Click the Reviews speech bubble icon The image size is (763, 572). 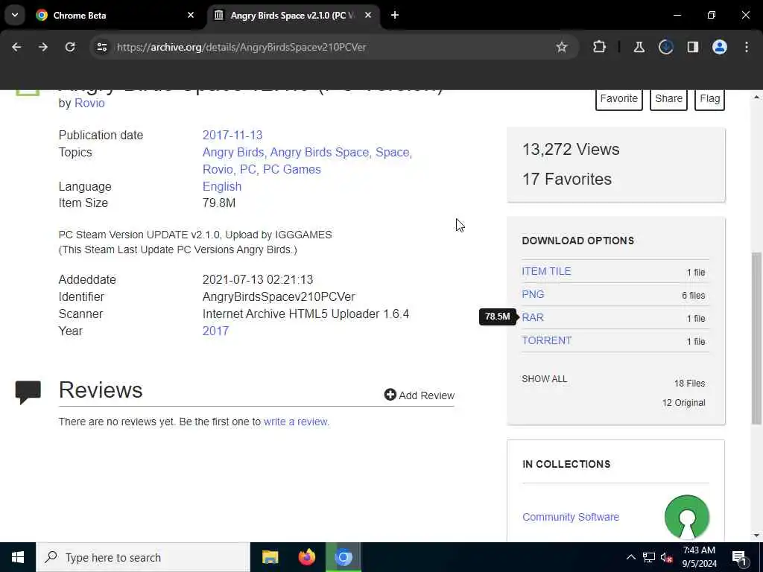[28, 393]
